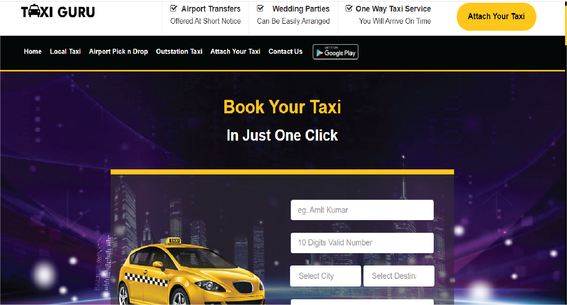Click the Book Your Taxi heading

click(x=282, y=107)
